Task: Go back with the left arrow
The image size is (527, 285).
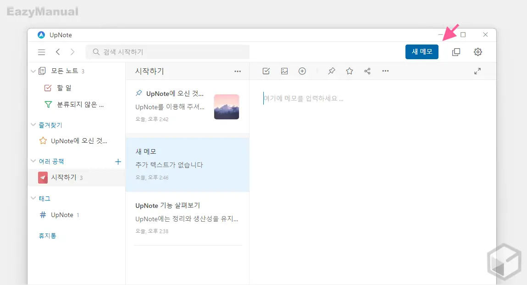Action: pos(58,52)
